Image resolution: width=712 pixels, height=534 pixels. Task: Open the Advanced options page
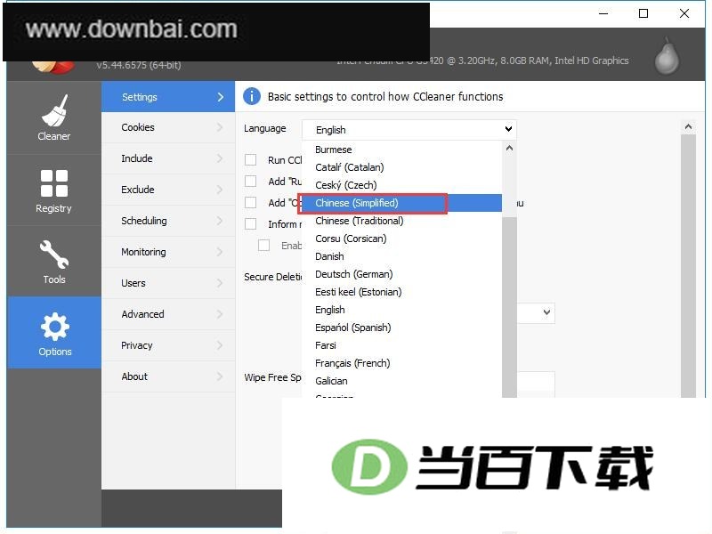pos(168,314)
